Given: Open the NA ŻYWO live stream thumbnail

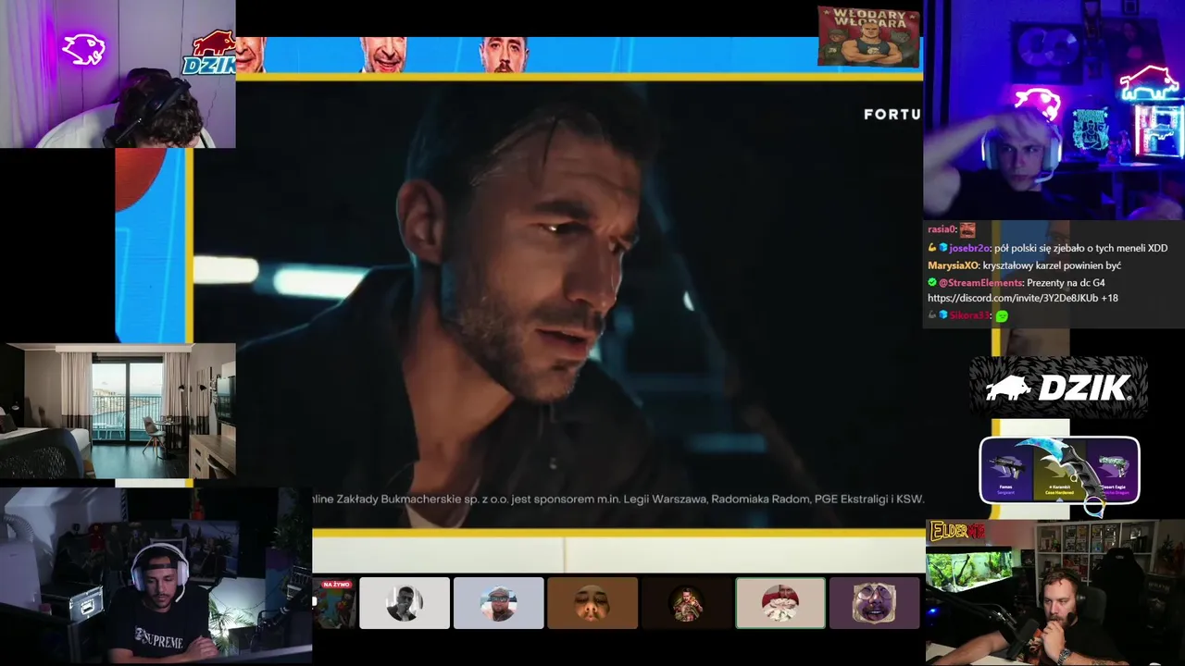Looking at the screenshot, I should tap(335, 603).
